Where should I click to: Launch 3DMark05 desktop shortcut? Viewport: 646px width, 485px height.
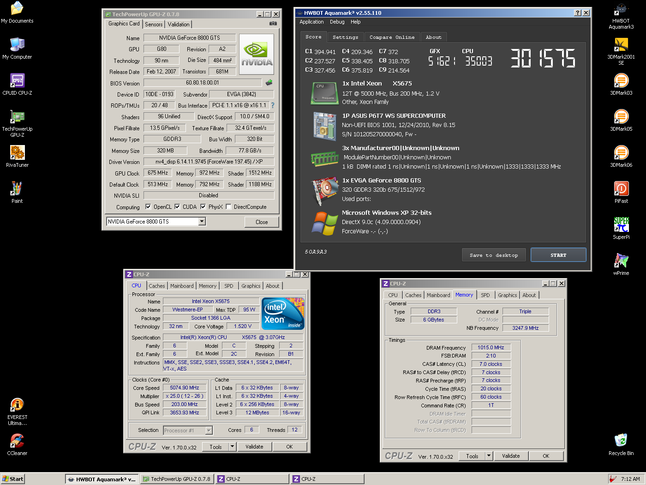[621, 120]
